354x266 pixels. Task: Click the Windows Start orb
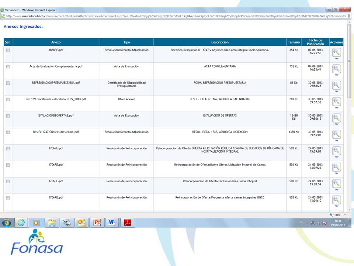pyautogui.click(x=7, y=223)
